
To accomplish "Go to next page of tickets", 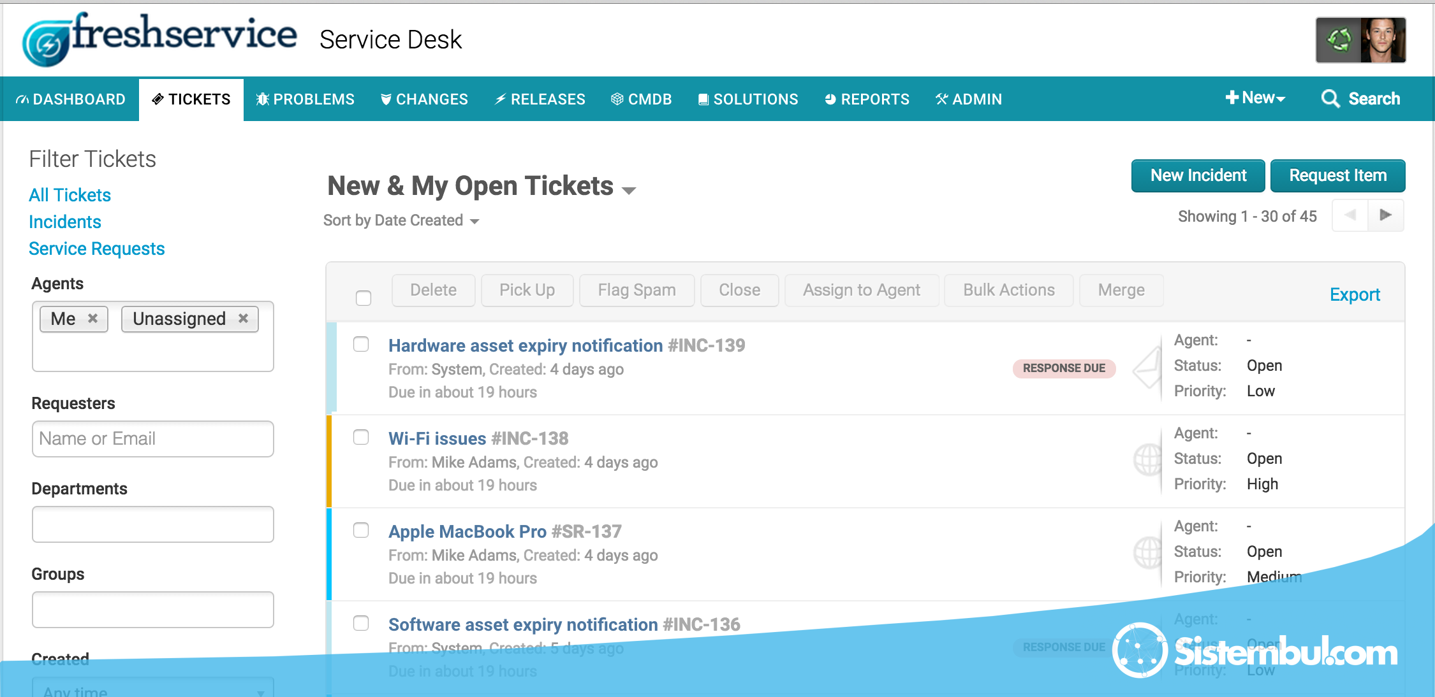I will click(1385, 215).
